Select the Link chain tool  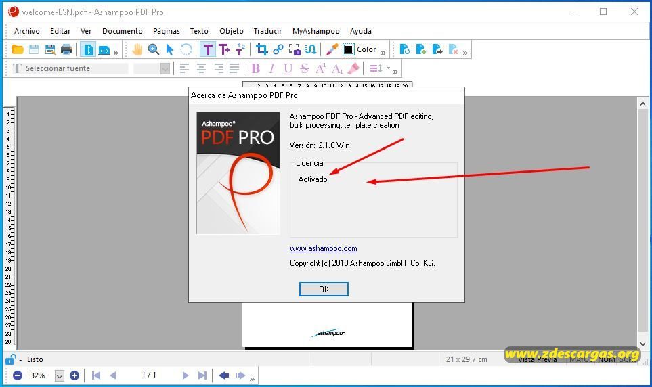(278, 49)
